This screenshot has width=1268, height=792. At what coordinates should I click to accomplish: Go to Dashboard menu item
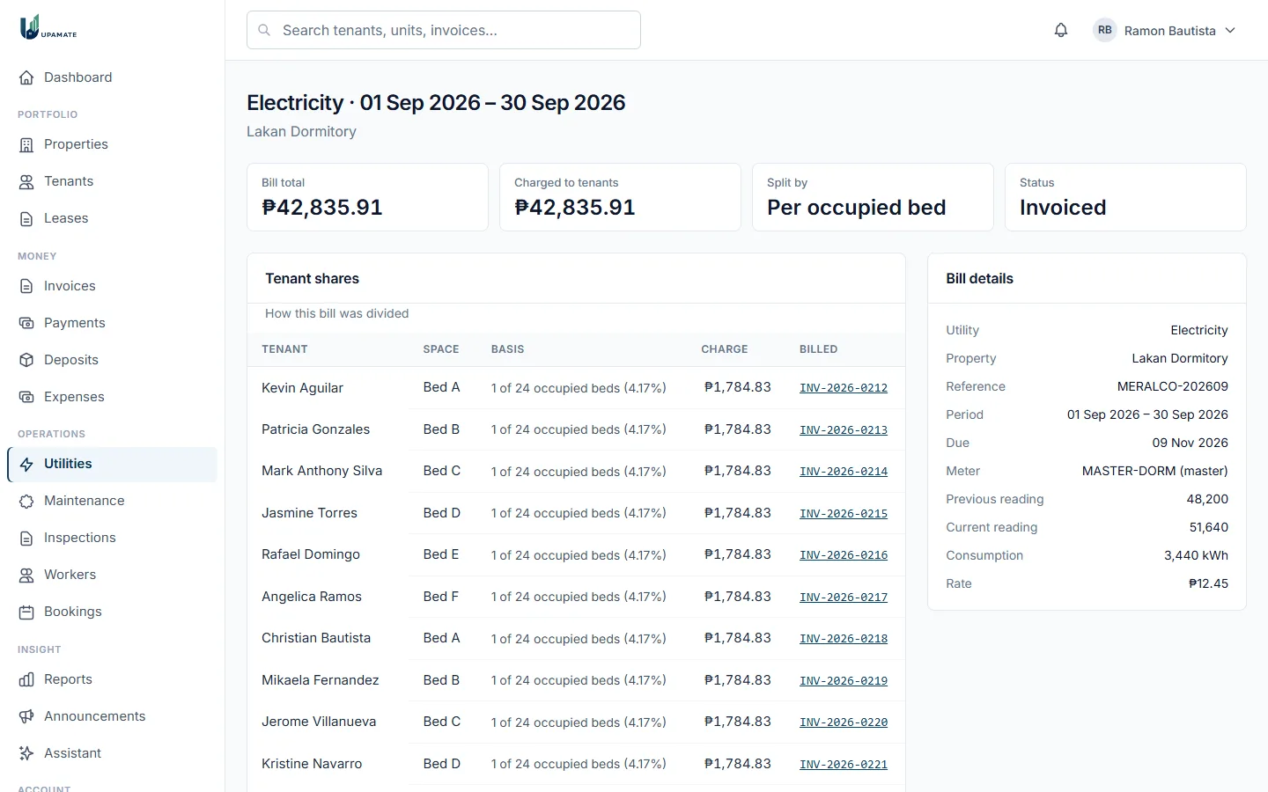112,77
